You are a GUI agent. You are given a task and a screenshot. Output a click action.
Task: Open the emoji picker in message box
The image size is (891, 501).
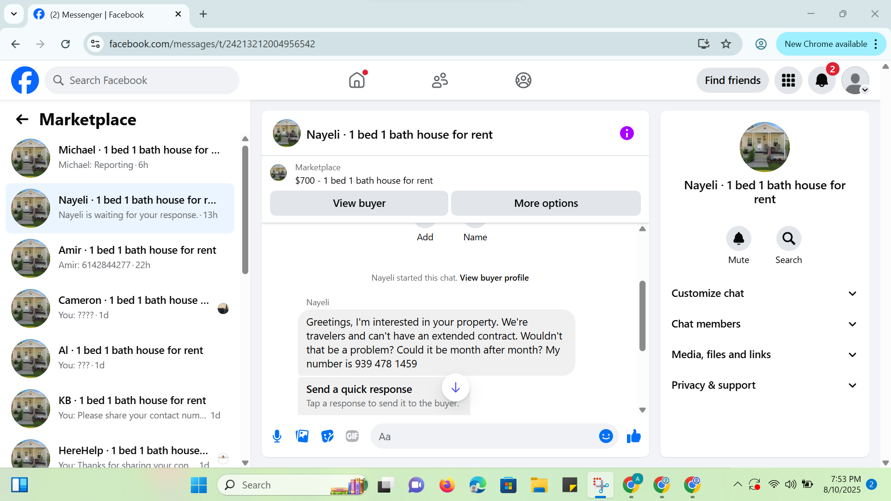pos(606,436)
